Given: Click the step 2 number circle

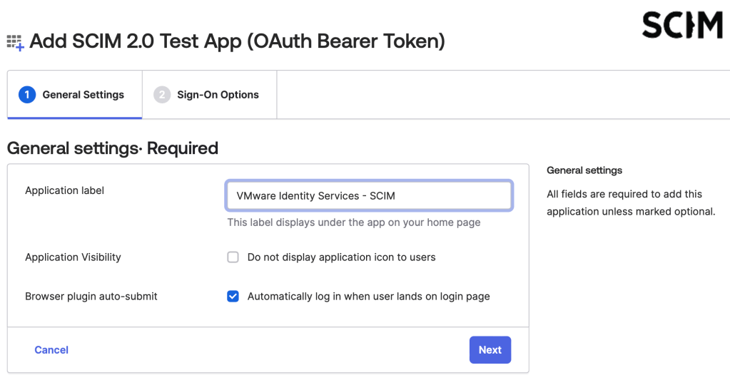Looking at the screenshot, I should pyautogui.click(x=162, y=95).
